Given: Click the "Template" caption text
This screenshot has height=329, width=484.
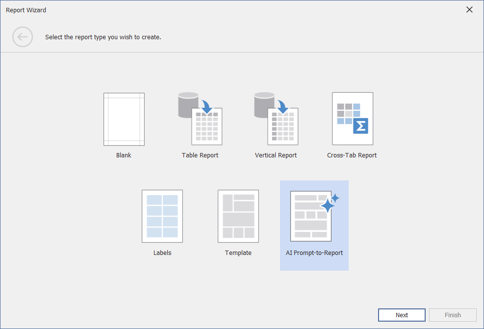Looking at the screenshot, I should 238,253.
